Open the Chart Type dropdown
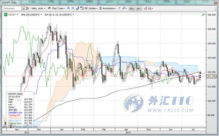The image size is (219, 136). coord(56,8)
